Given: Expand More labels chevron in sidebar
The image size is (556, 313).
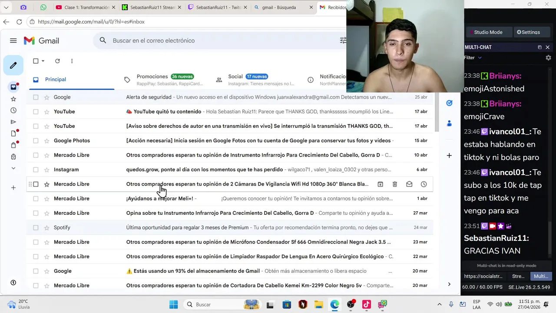Looking at the screenshot, I should pos(13,168).
